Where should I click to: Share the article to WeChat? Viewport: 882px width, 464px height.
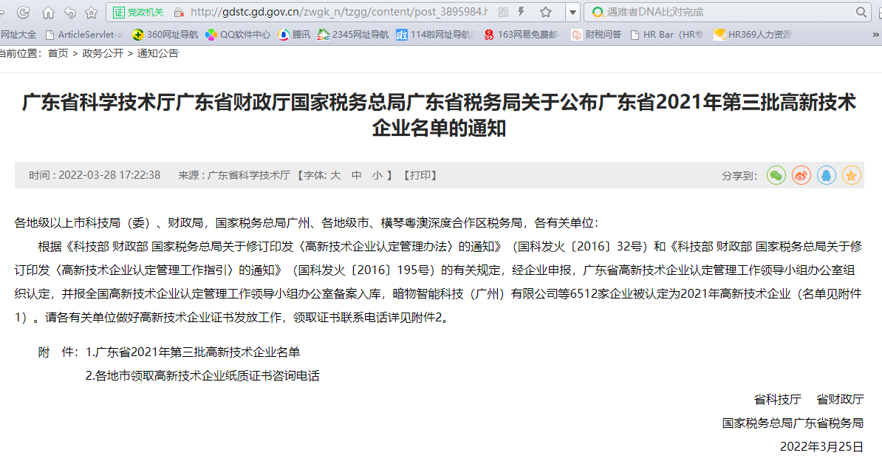(x=776, y=175)
